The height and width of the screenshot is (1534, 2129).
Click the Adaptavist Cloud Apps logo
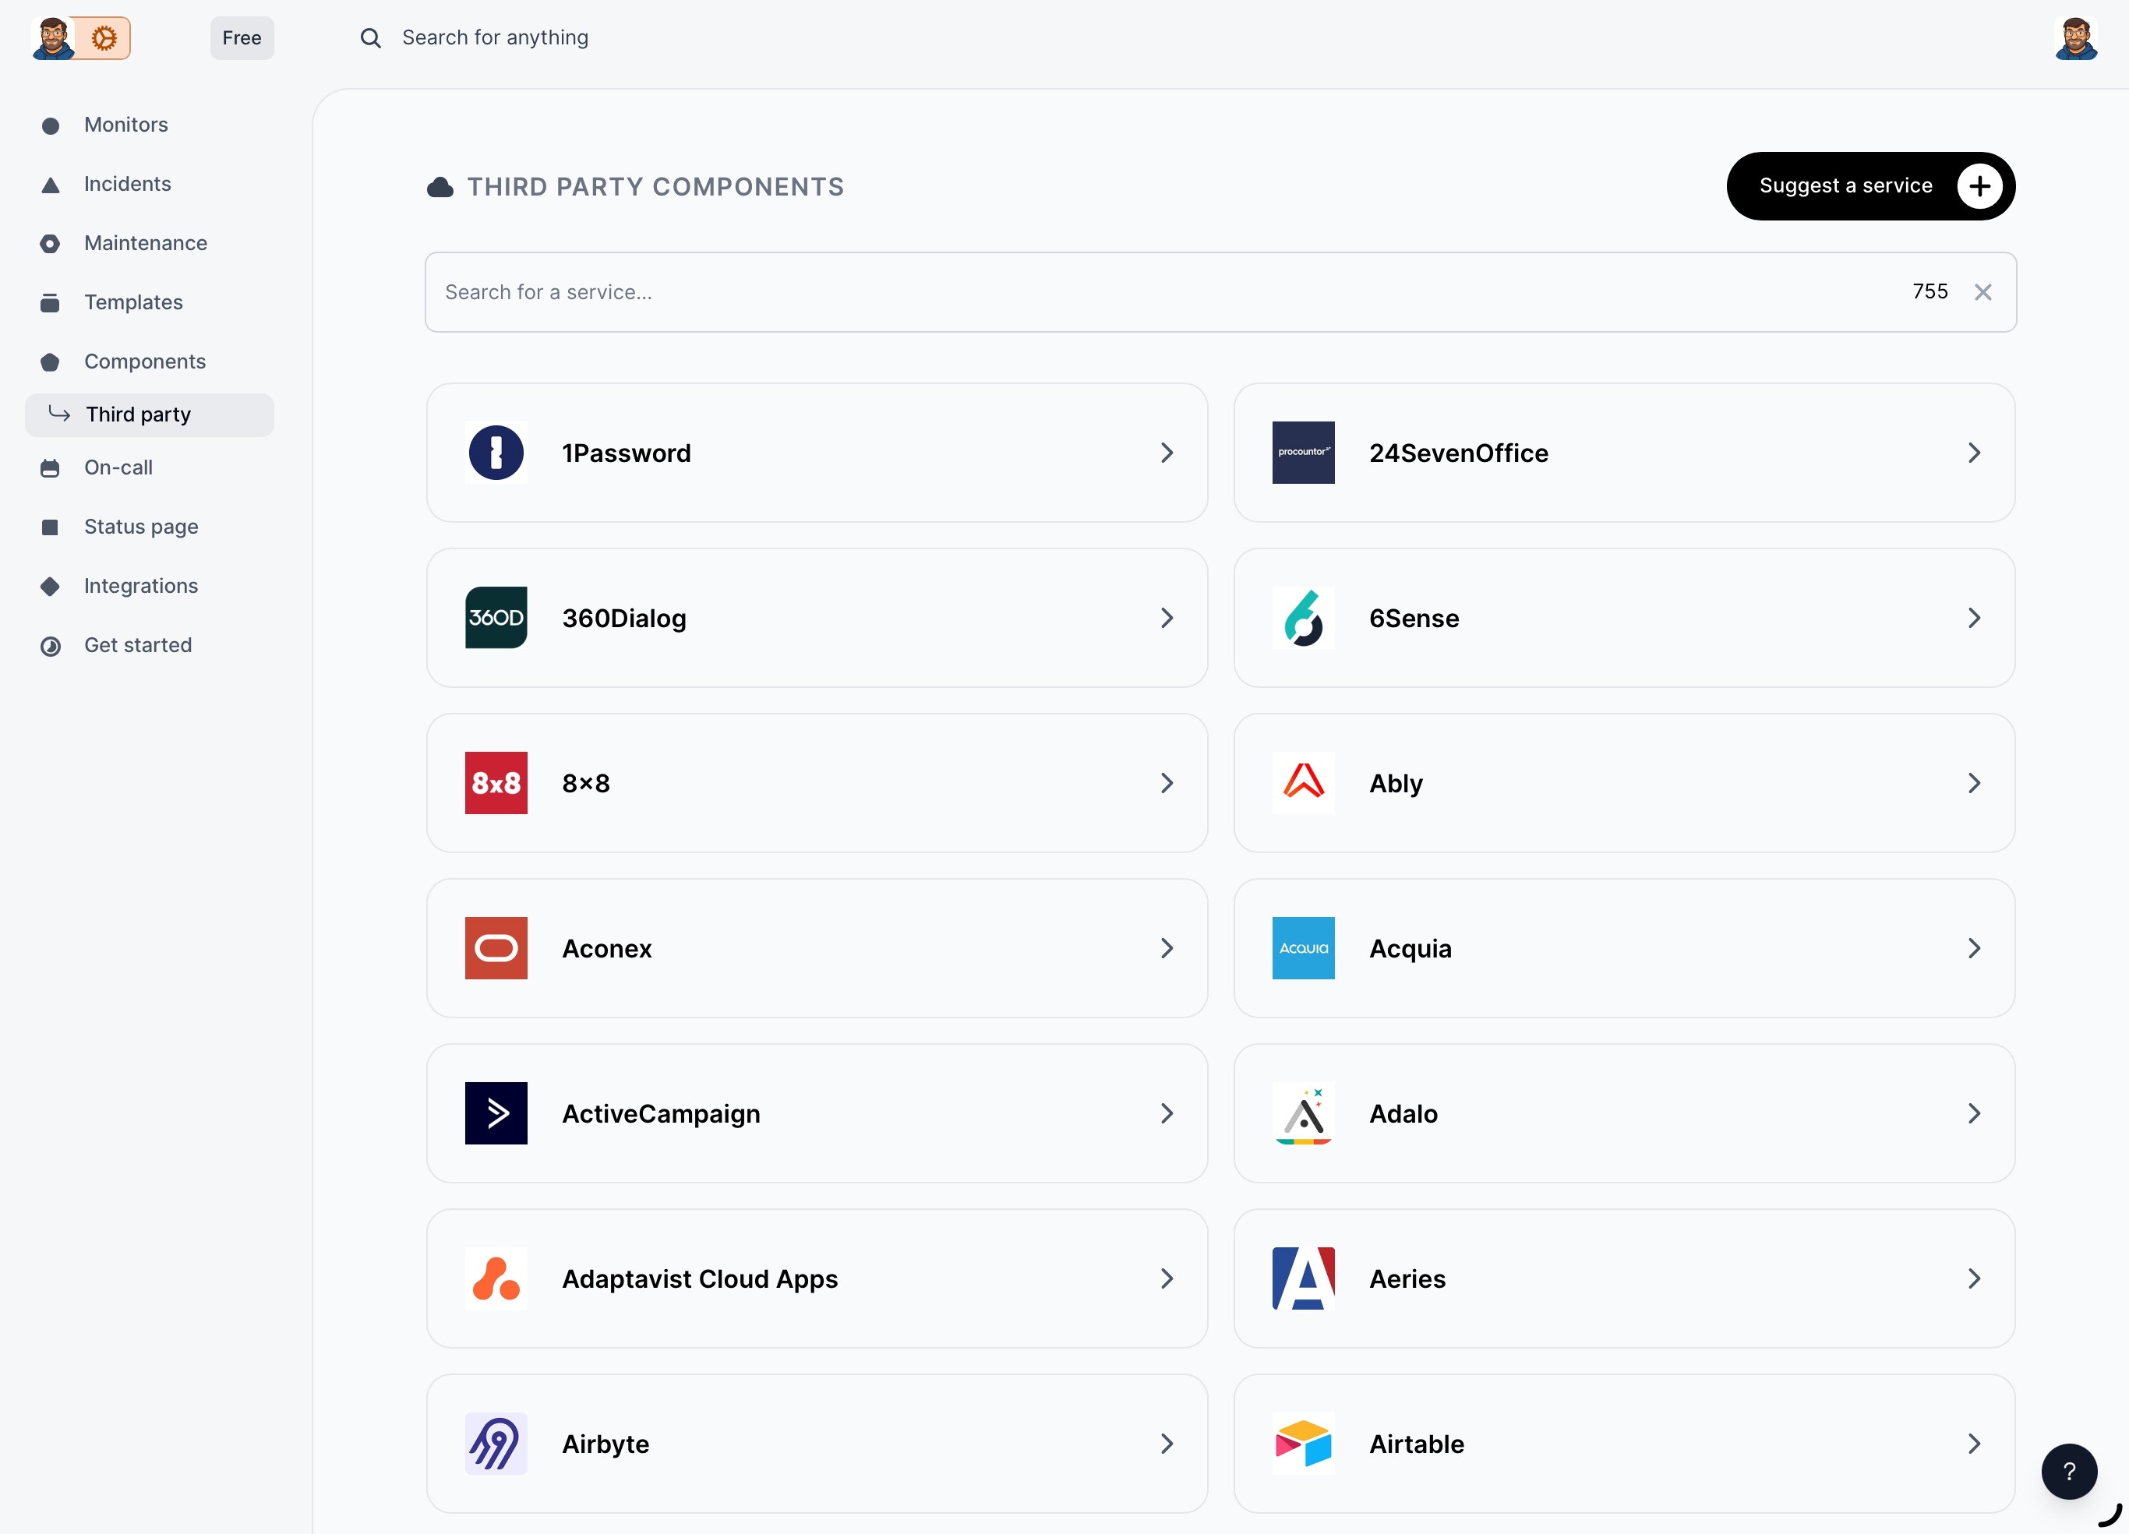(496, 1278)
